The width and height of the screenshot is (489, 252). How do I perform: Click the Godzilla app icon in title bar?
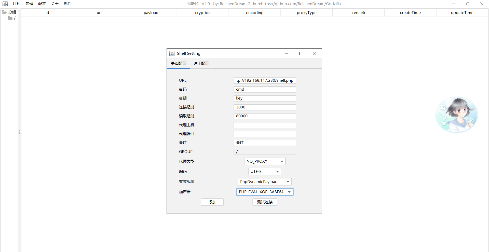point(5,4)
